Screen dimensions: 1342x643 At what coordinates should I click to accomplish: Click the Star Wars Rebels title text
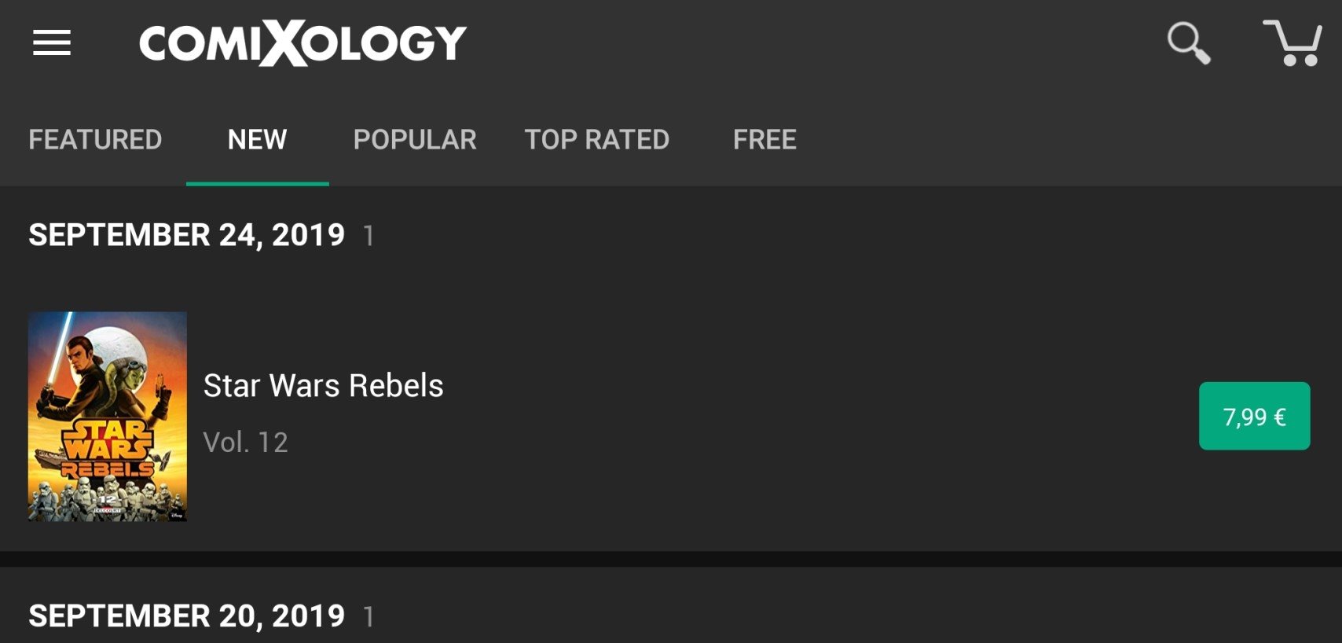coord(323,386)
